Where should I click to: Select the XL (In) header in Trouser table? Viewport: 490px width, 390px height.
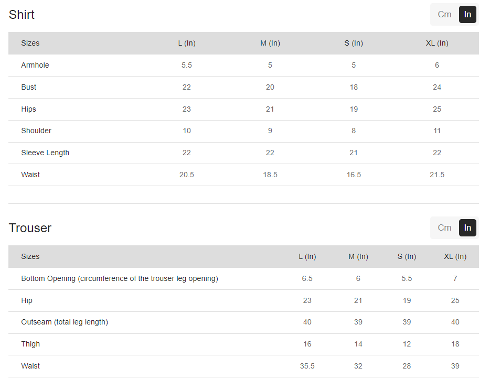click(x=455, y=257)
